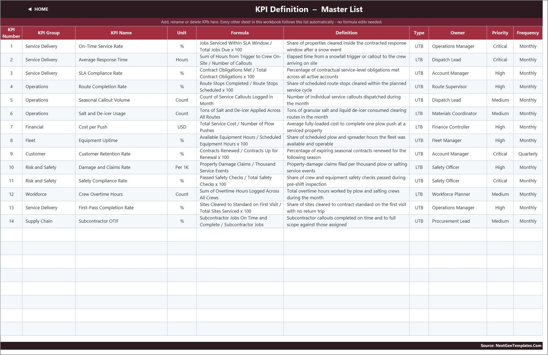
Task: Click the Medium priority for Crew Overtime Hours
Action: (500, 194)
